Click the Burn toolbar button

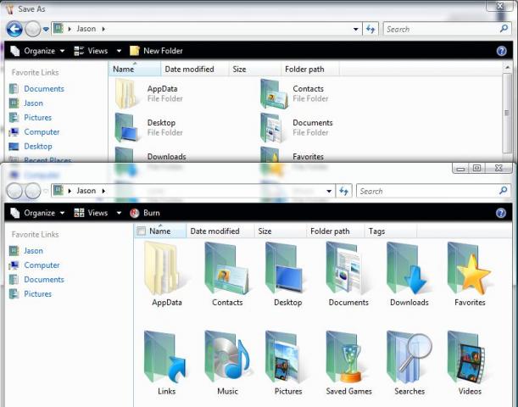click(145, 213)
